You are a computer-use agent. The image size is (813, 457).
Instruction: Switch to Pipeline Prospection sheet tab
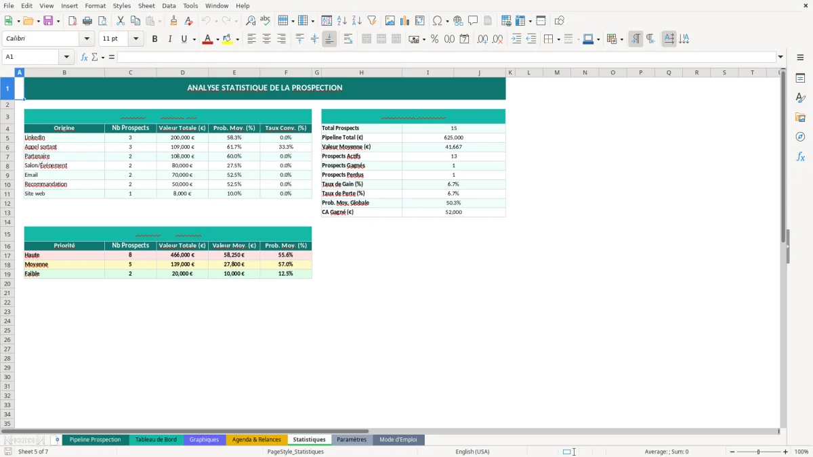(96, 439)
